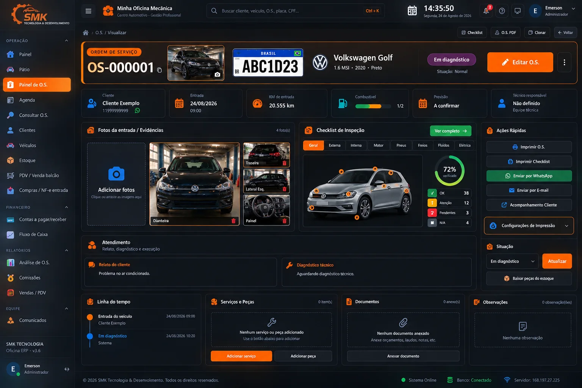582x388 pixels.
Task: Switch to the Freios checklist tab
Action: click(422, 145)
